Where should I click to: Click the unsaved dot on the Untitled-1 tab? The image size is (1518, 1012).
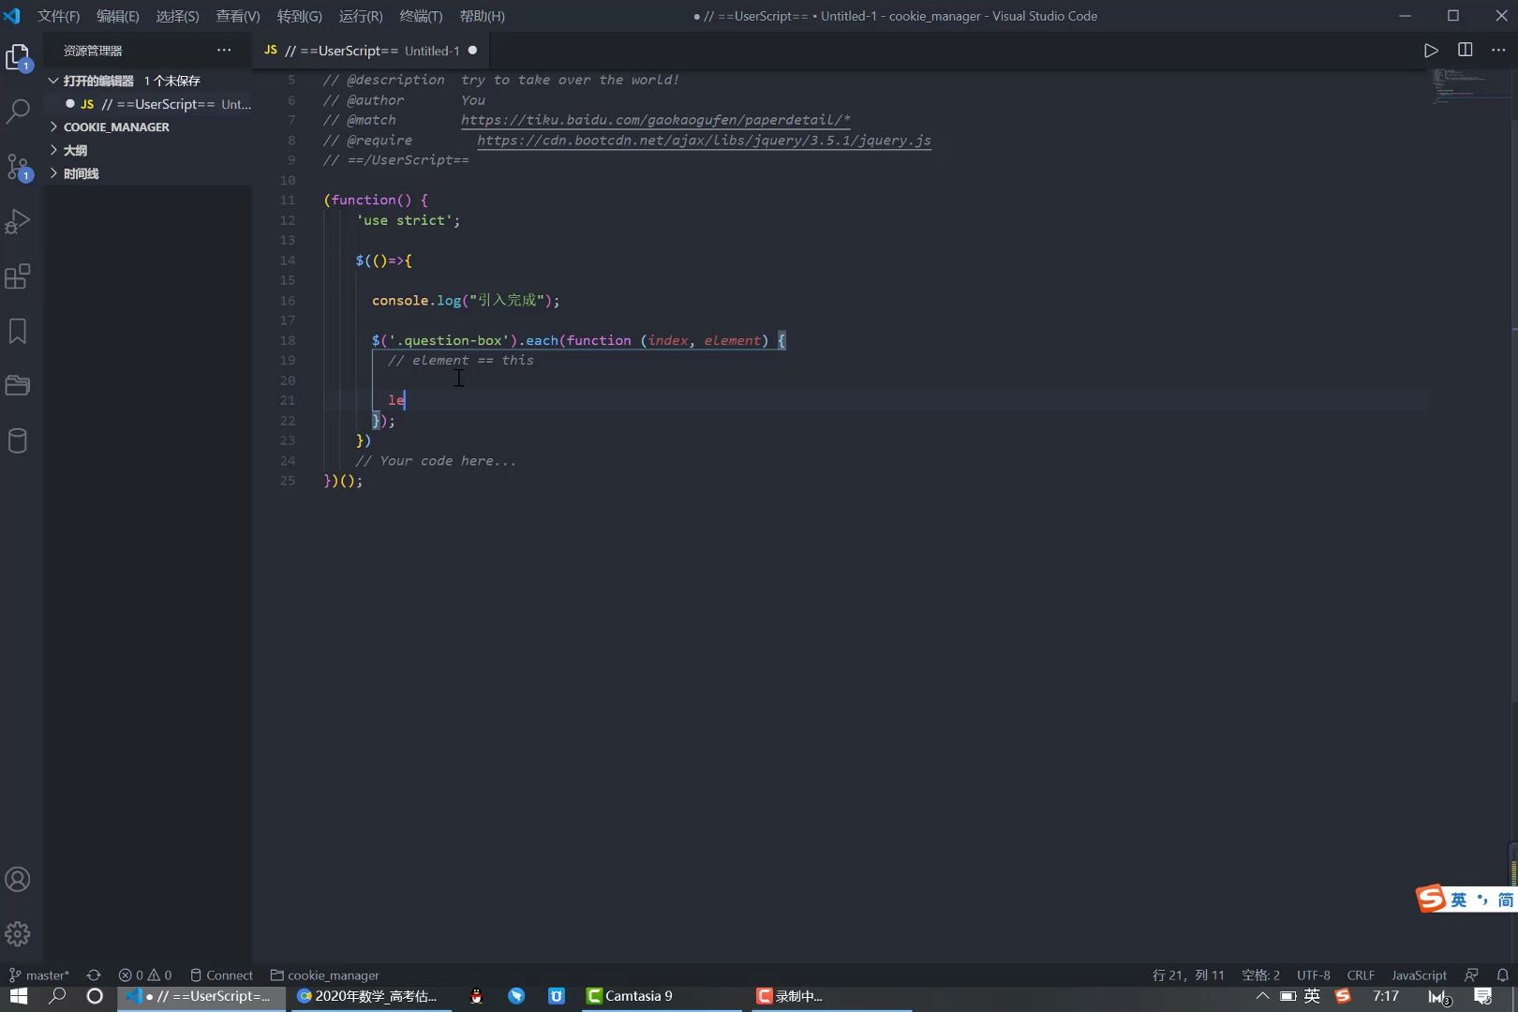(x=472, y=51)
